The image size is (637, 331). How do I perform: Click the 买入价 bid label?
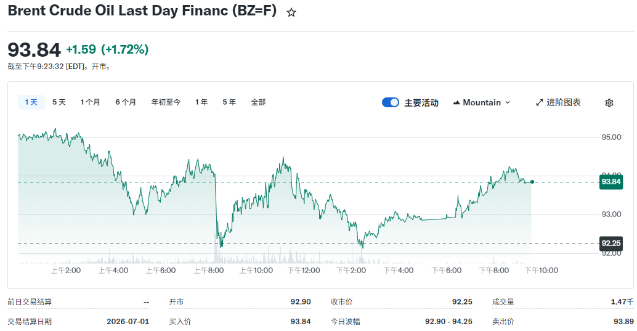point(180,321)
